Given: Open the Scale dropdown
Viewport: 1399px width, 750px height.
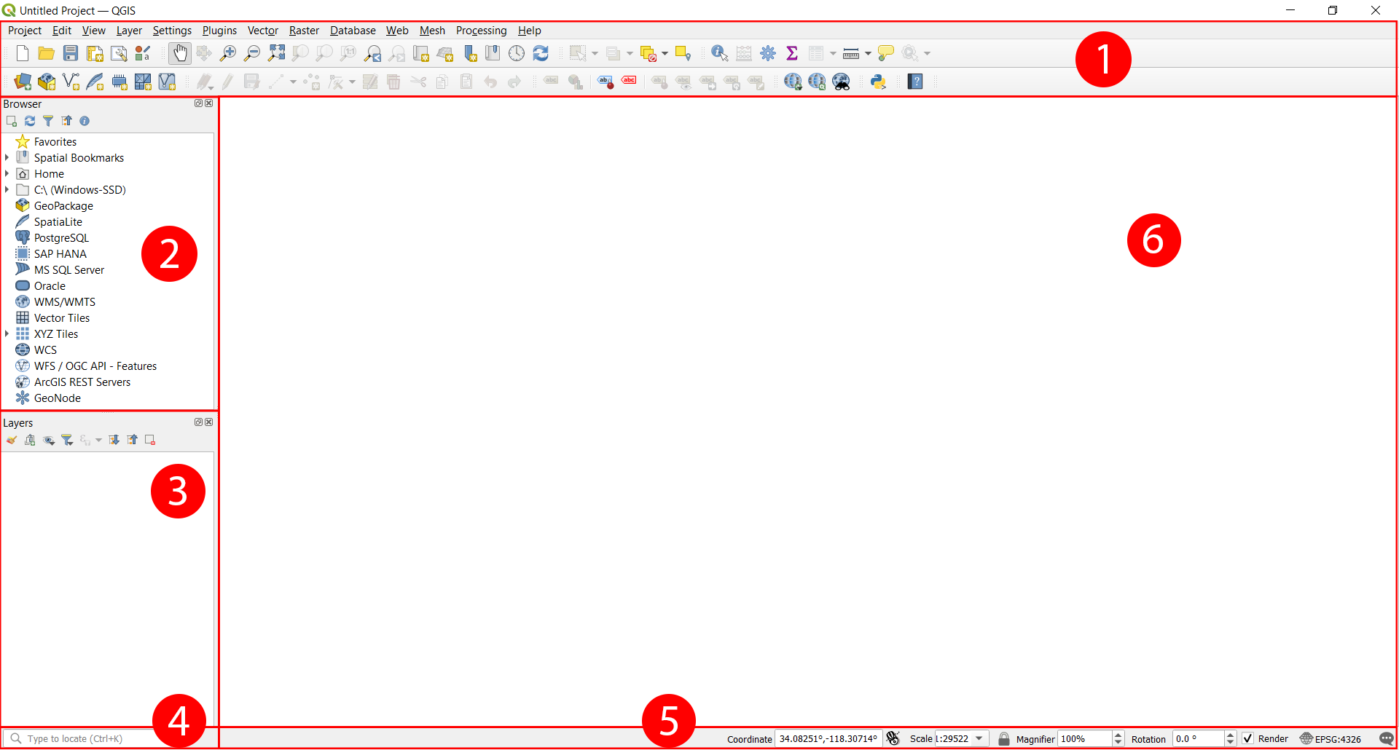Looking at the screenshot, I should 978,738.
